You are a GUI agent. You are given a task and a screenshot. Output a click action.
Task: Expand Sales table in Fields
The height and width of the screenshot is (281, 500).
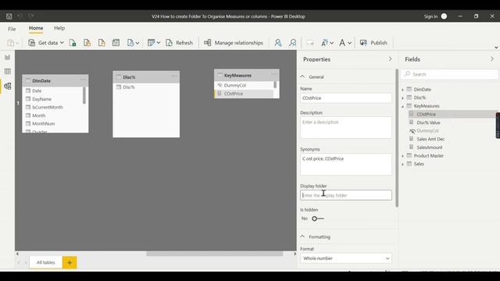coord(403,165)
